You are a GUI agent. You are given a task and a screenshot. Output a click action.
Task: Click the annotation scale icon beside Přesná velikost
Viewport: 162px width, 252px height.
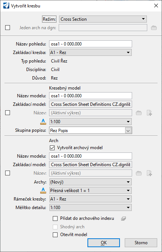pyautogui.click(x=43, y=191)
